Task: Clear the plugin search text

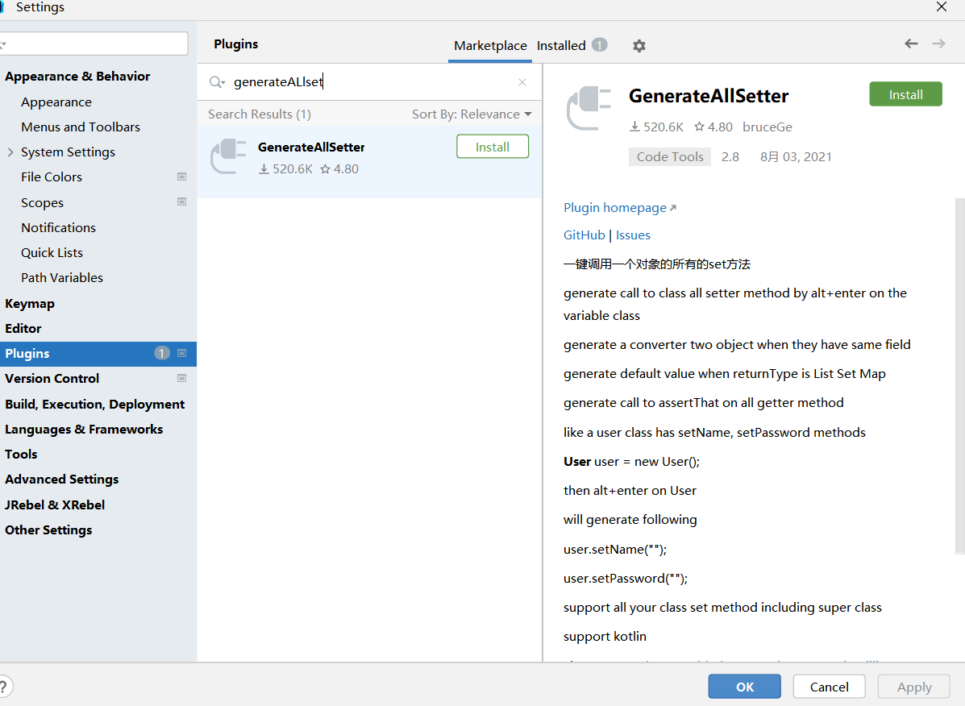Action: pos(522,81)
